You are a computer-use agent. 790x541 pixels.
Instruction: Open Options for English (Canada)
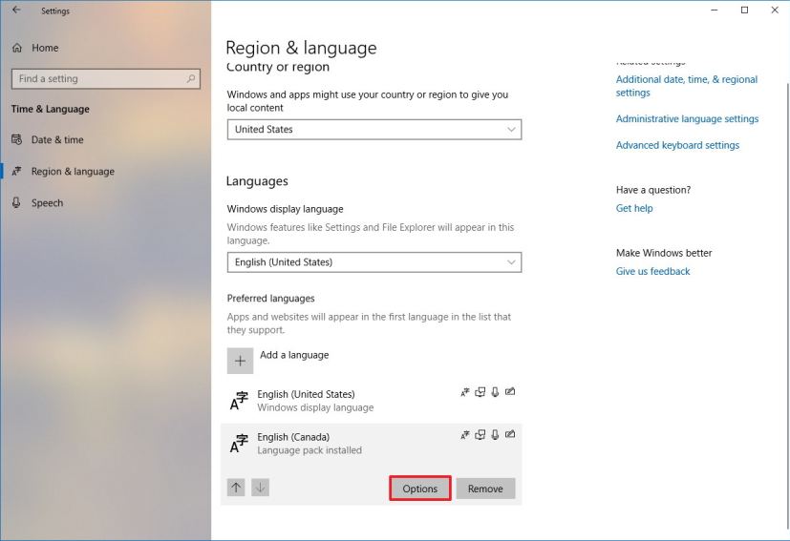[x=419, y=489]
